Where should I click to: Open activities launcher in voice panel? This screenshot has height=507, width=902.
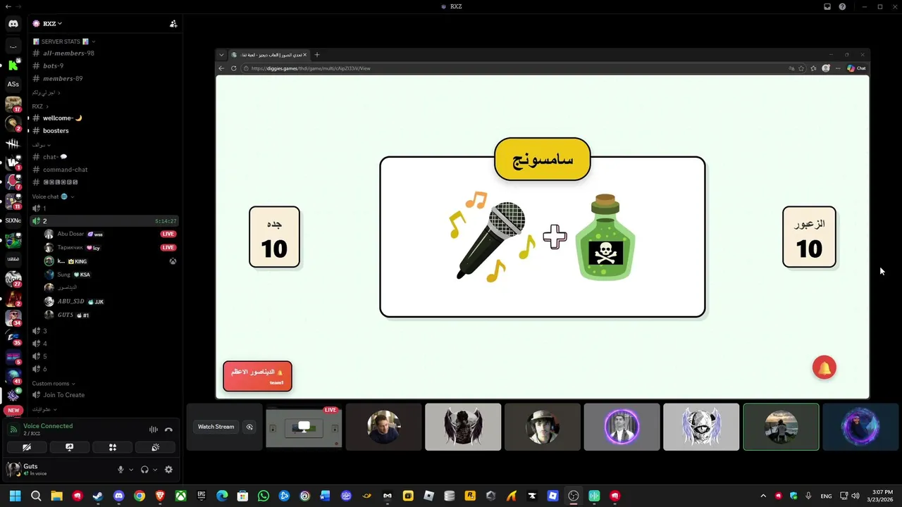pyautogui.click(x=112, y=447)
